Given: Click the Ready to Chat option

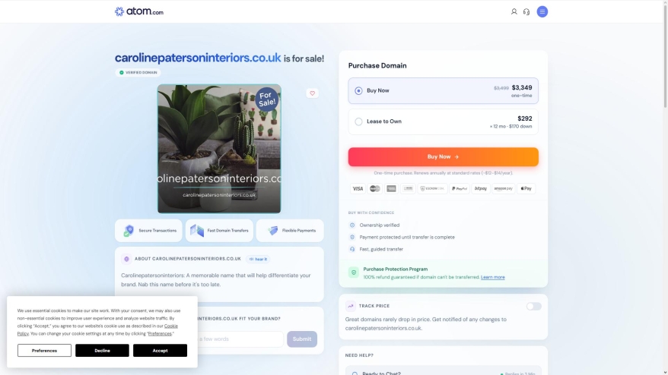Looking at the screenshot, I should 443,371.
